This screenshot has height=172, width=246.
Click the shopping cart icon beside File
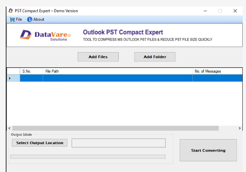point(12,19)
